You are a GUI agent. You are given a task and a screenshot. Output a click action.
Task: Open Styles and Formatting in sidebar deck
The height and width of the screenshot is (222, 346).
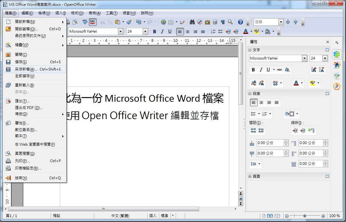tap(337, 65)
